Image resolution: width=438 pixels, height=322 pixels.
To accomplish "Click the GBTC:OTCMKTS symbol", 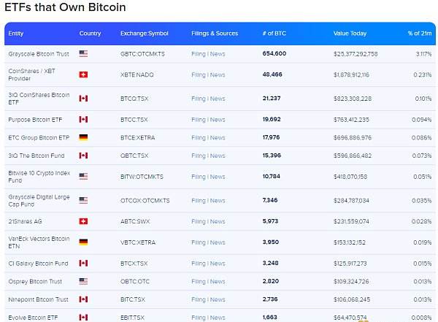I will tap(142, 54).
